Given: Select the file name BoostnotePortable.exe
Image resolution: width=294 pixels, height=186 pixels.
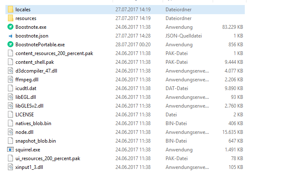Looking at the screenshot, I should (40, 45).
